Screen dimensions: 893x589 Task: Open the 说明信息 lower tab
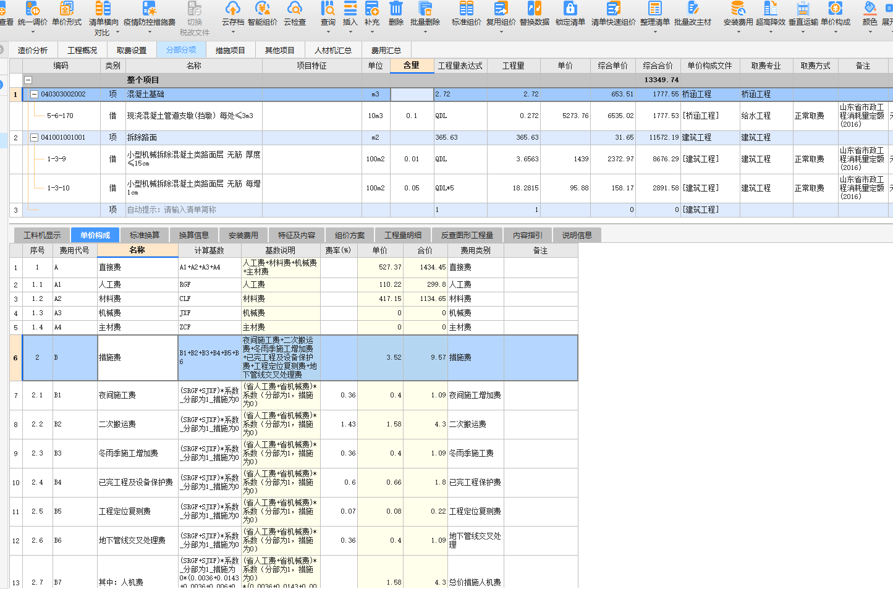pos(577,235)
